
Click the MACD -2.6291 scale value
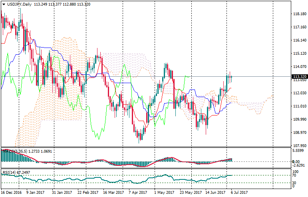pyautogui.click(x=299, y=165)
